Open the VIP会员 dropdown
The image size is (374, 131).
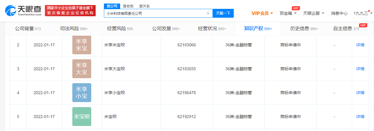point(262,13)
